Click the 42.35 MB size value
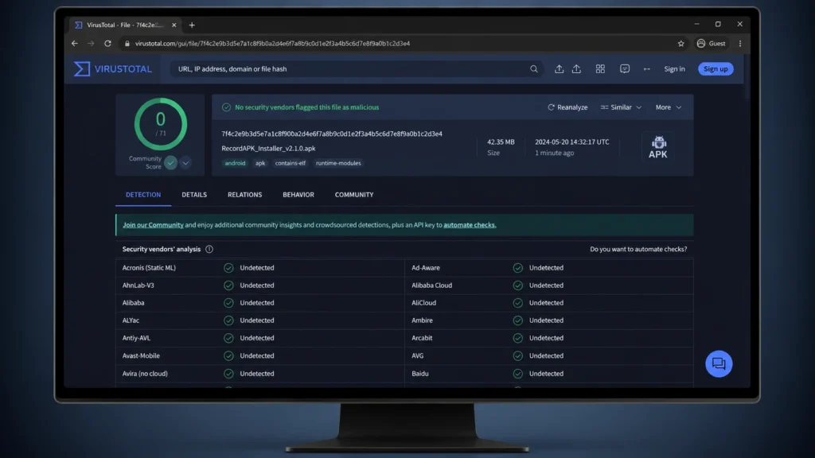This screenshot has height=458, width=815. click(501, 142)
